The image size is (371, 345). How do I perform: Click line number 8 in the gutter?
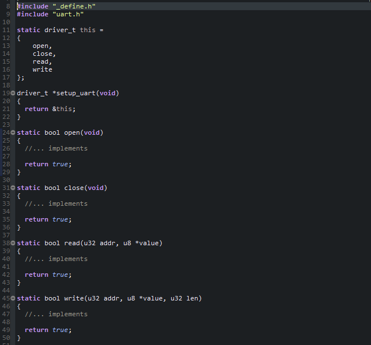click(8, 6)
